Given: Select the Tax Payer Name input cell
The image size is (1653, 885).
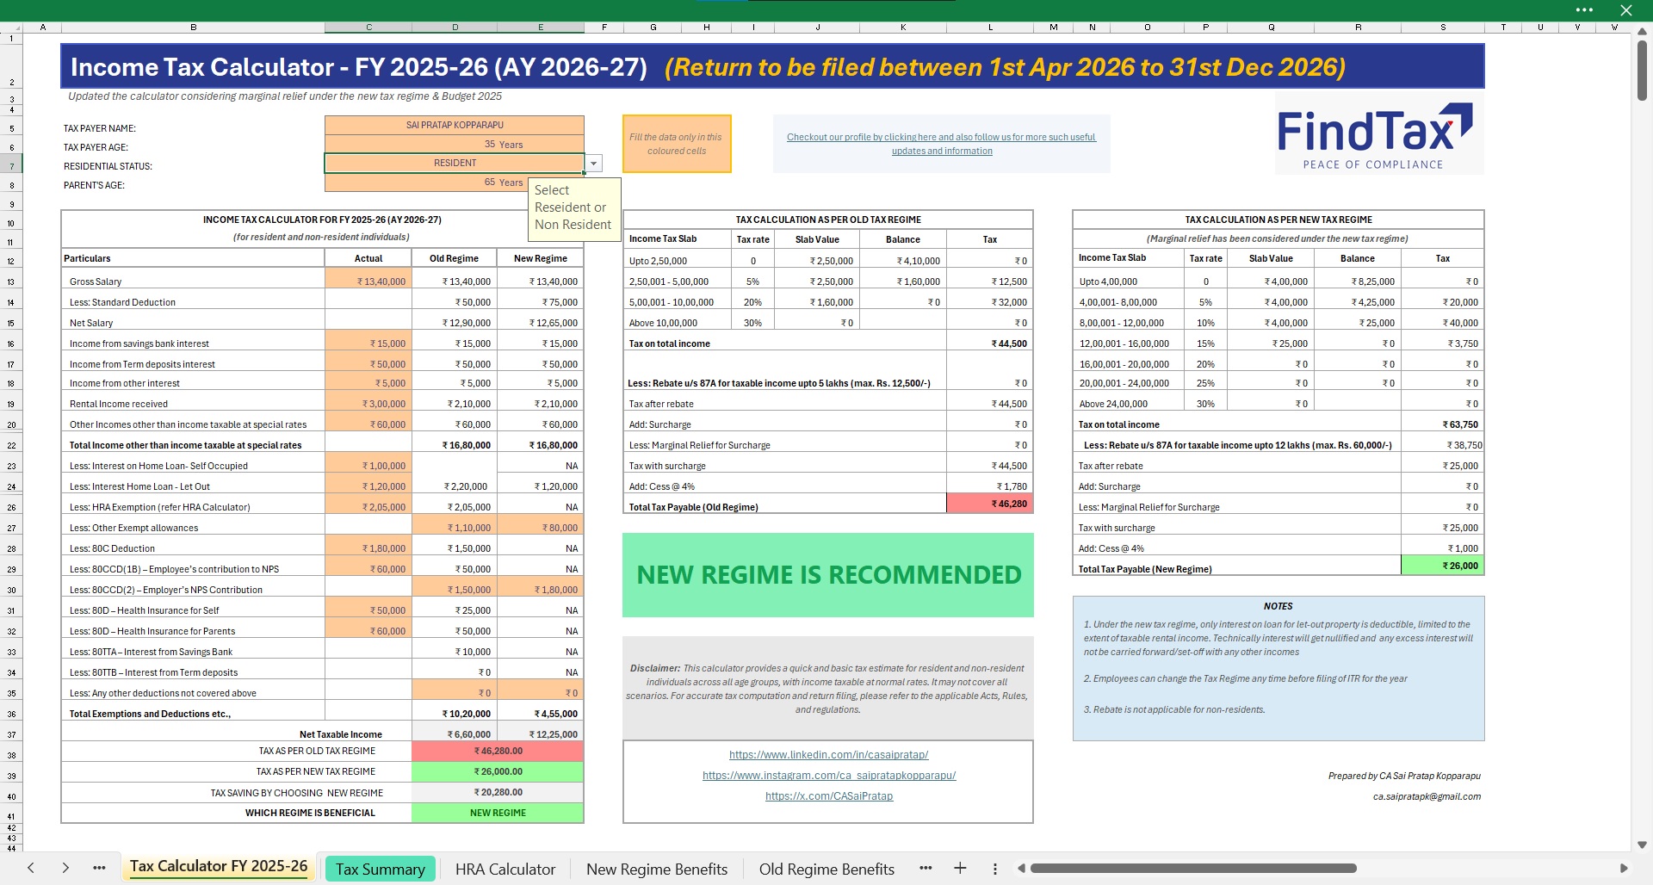Looking at the screenshot, I should point(454,126).
